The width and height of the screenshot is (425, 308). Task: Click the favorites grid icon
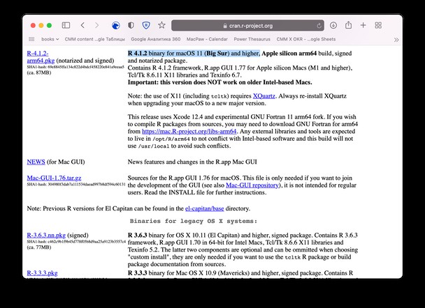click(x=31, y=39)
